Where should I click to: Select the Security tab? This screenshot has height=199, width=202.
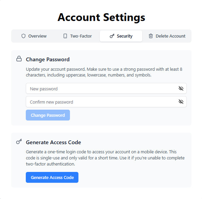click(x=121, y=36)
